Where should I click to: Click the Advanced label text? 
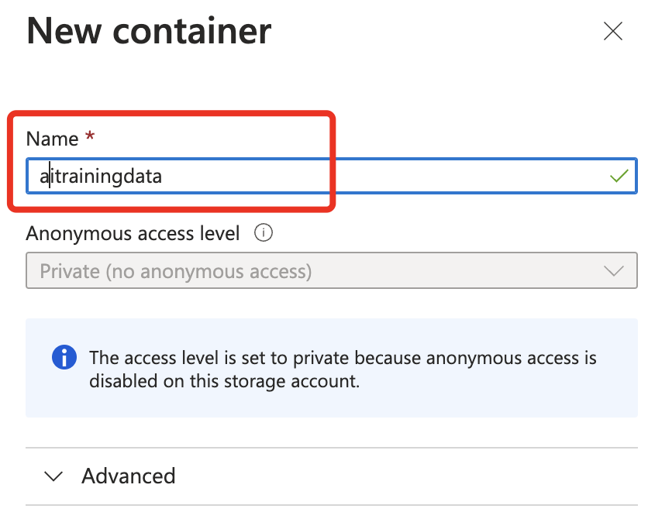(129, 476)
